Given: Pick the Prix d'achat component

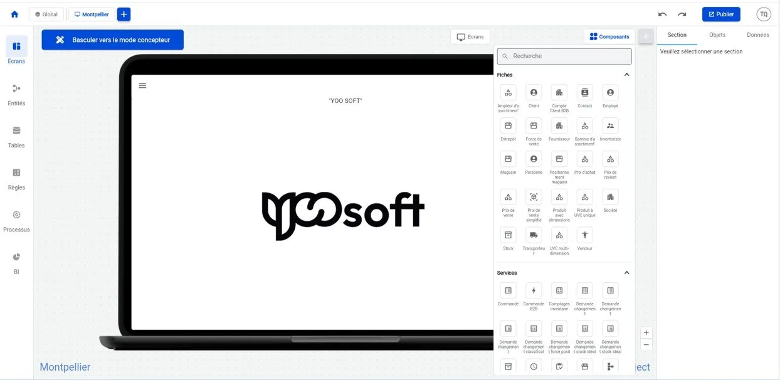Looking at the screenshot, I should (585, 163).
